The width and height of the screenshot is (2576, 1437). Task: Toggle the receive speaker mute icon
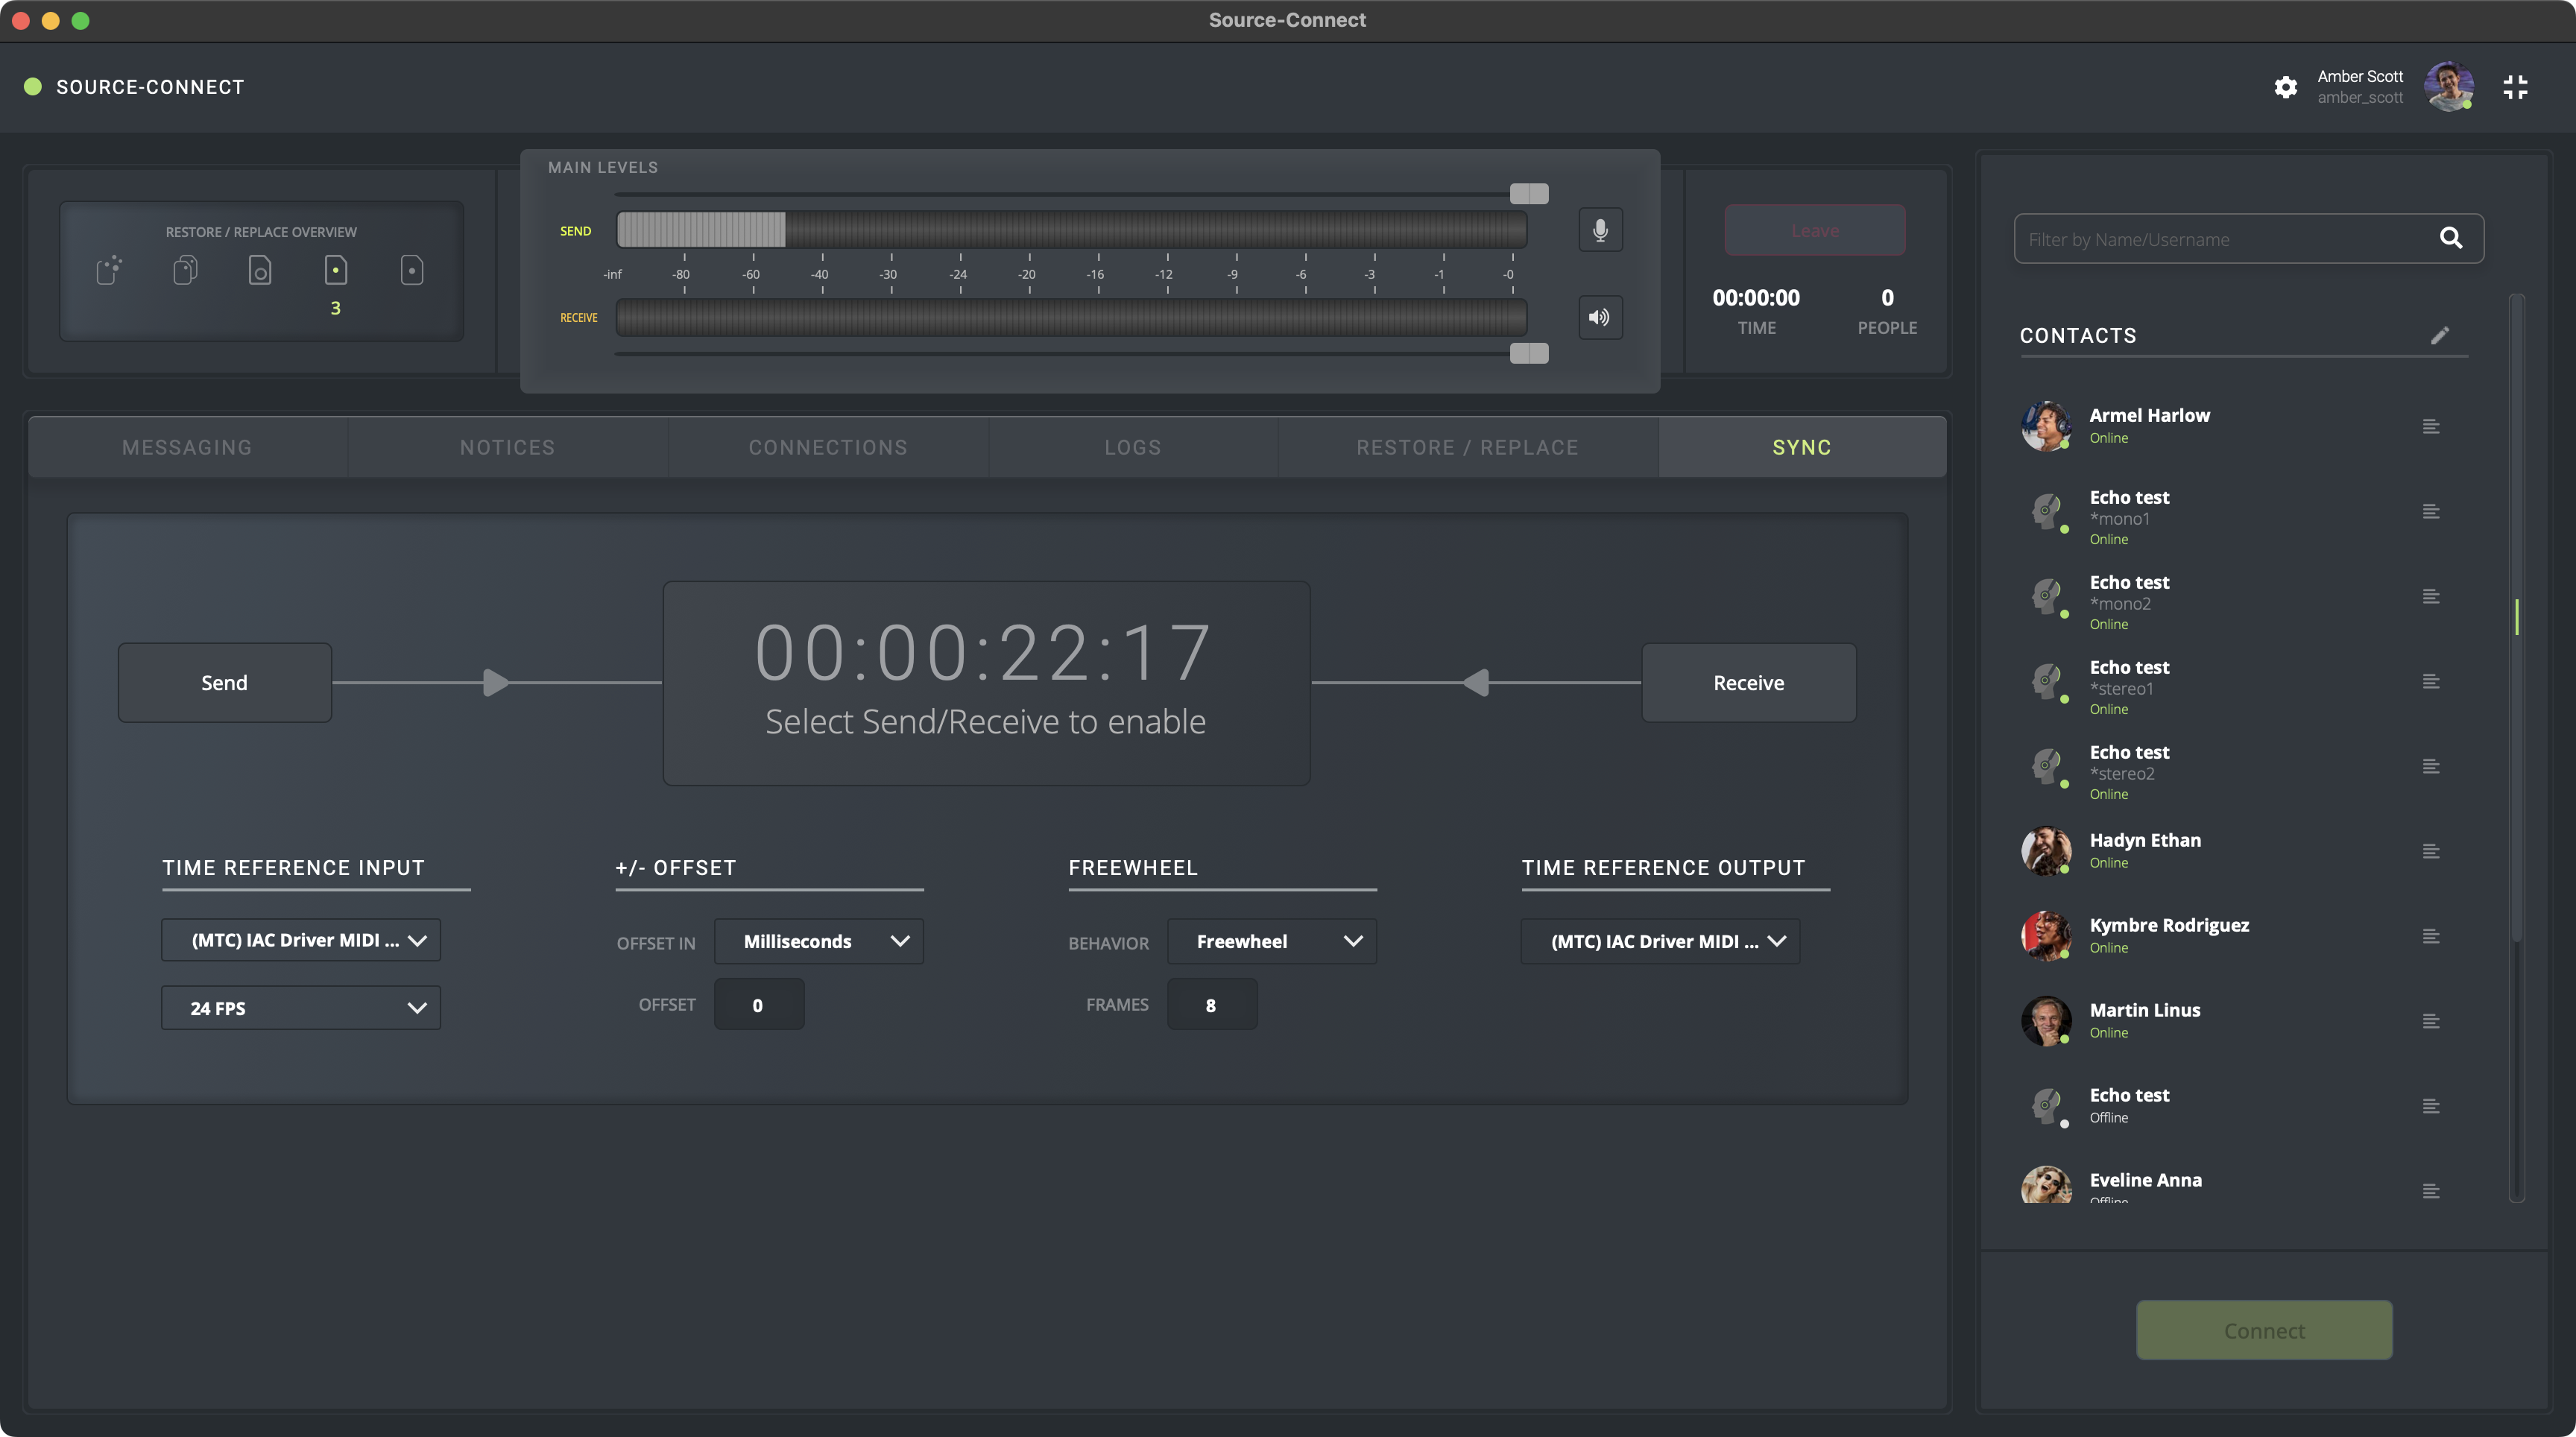1600,317
